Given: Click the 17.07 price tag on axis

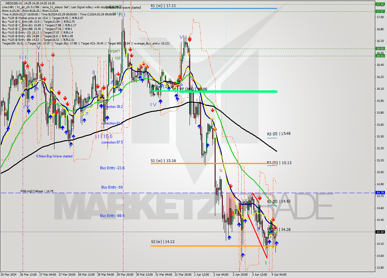Looking at the screenshot, I should (x=380, y=11).
